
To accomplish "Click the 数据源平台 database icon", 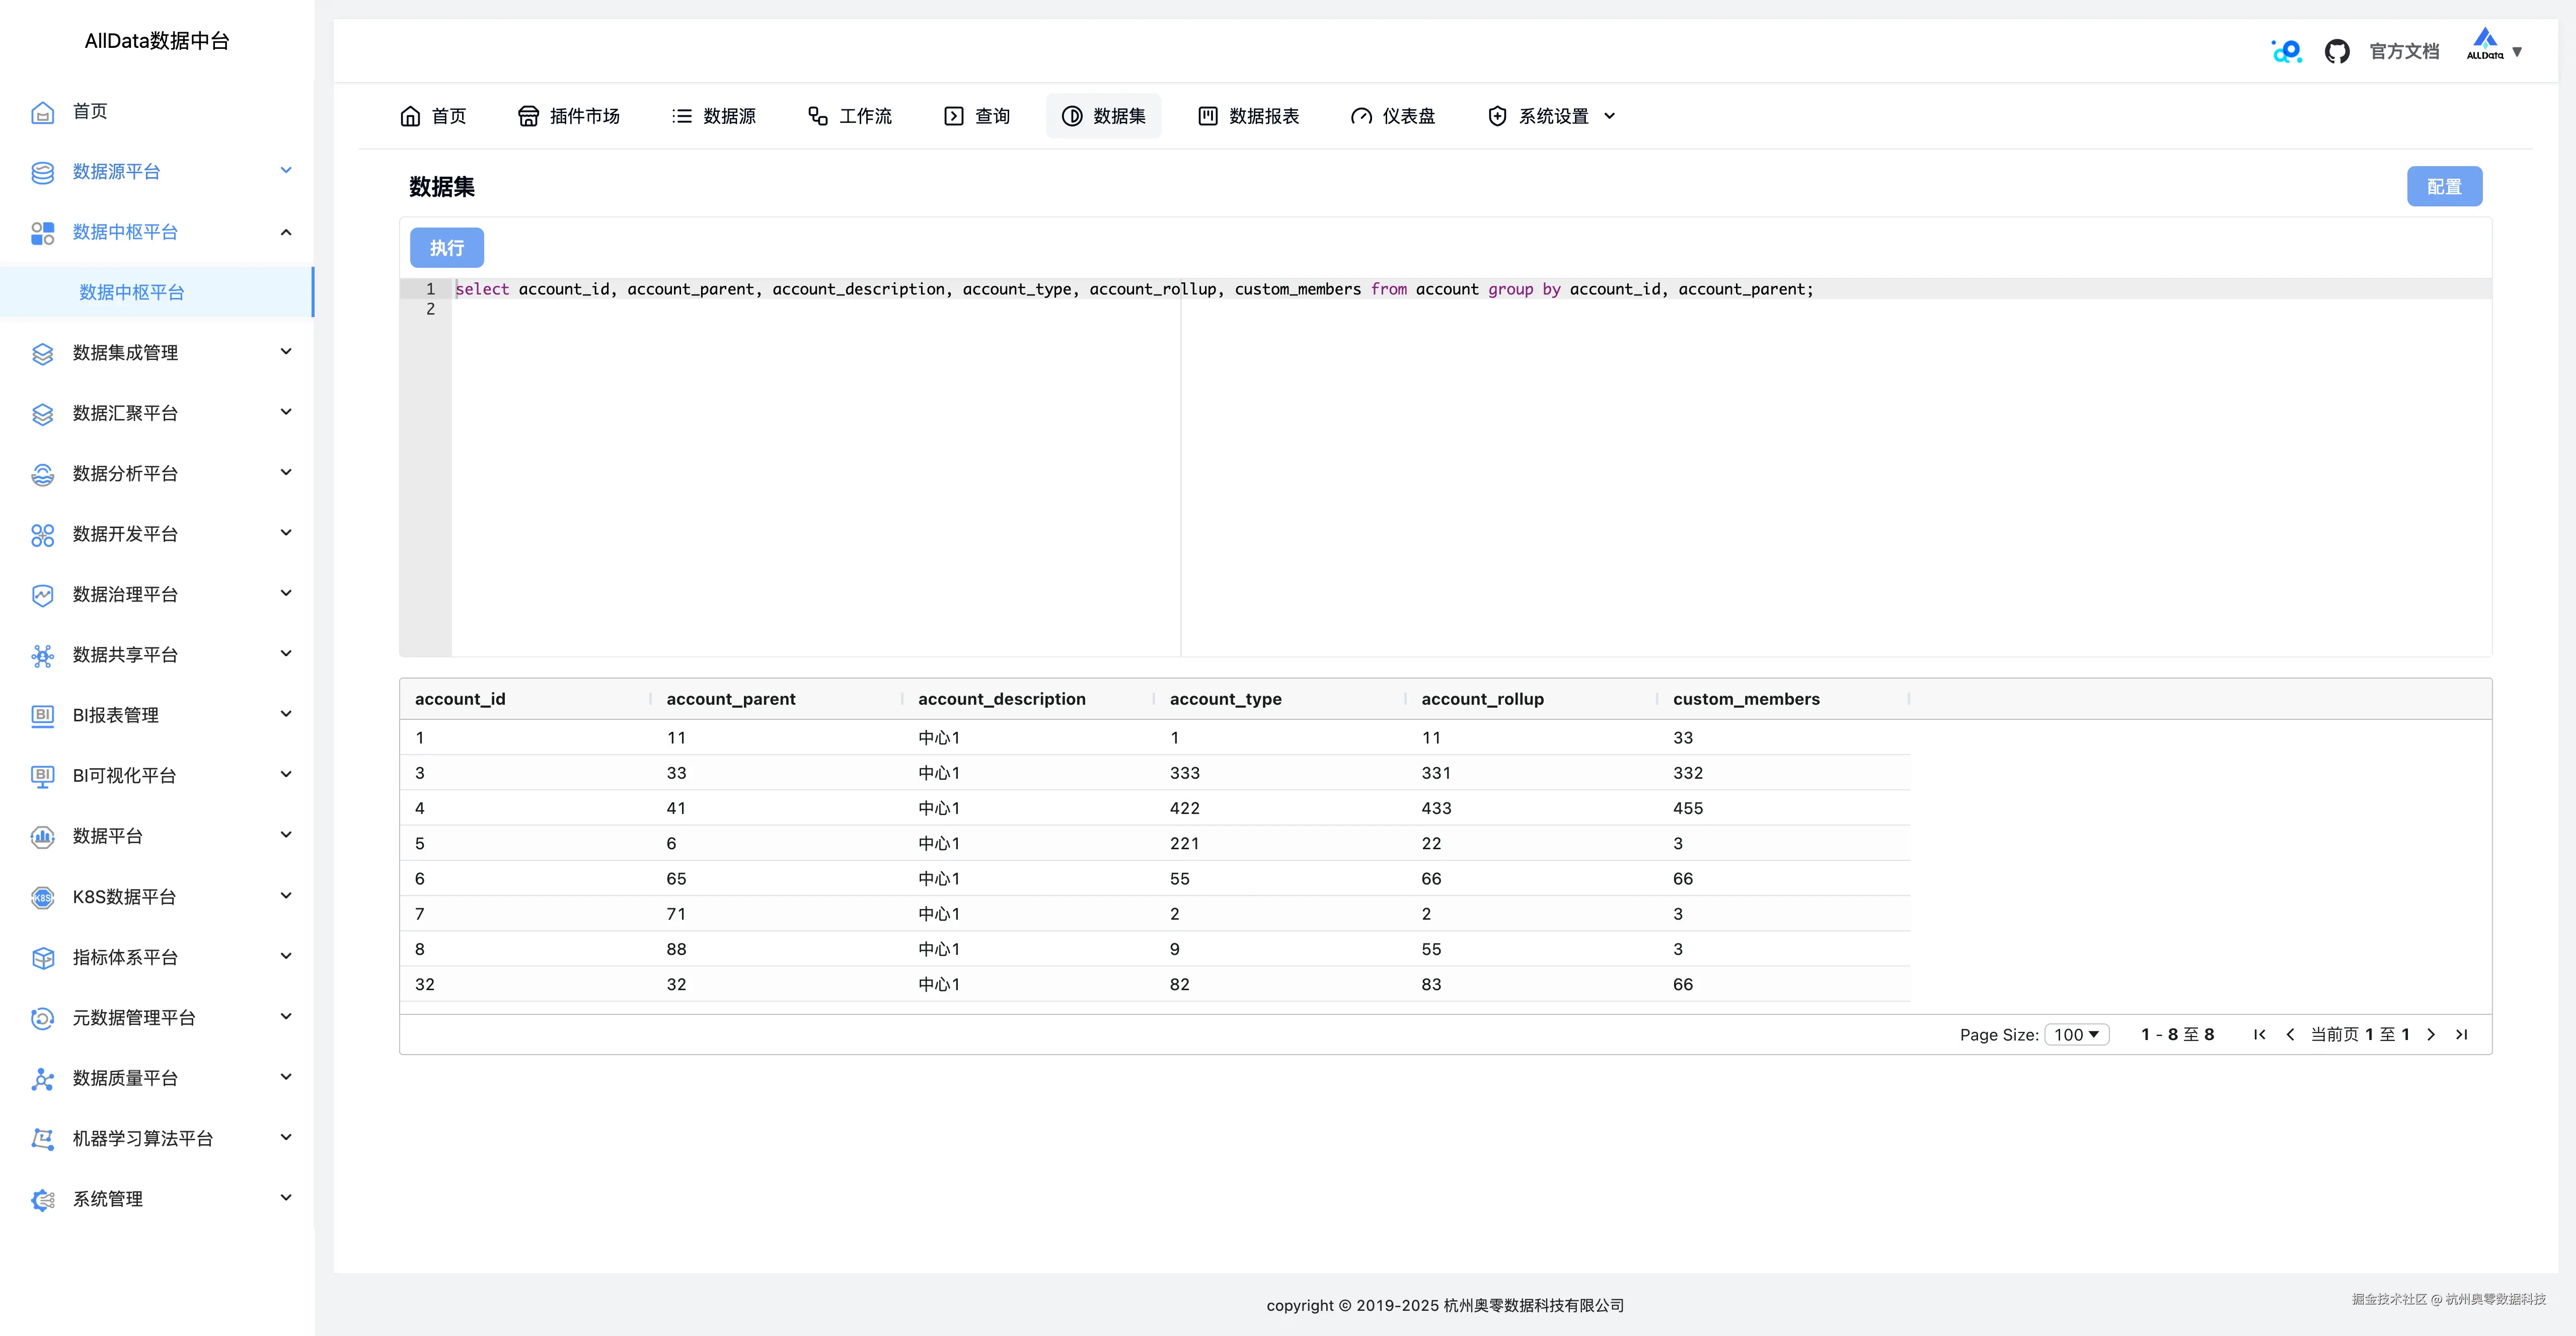I will (x=42, y=172).
